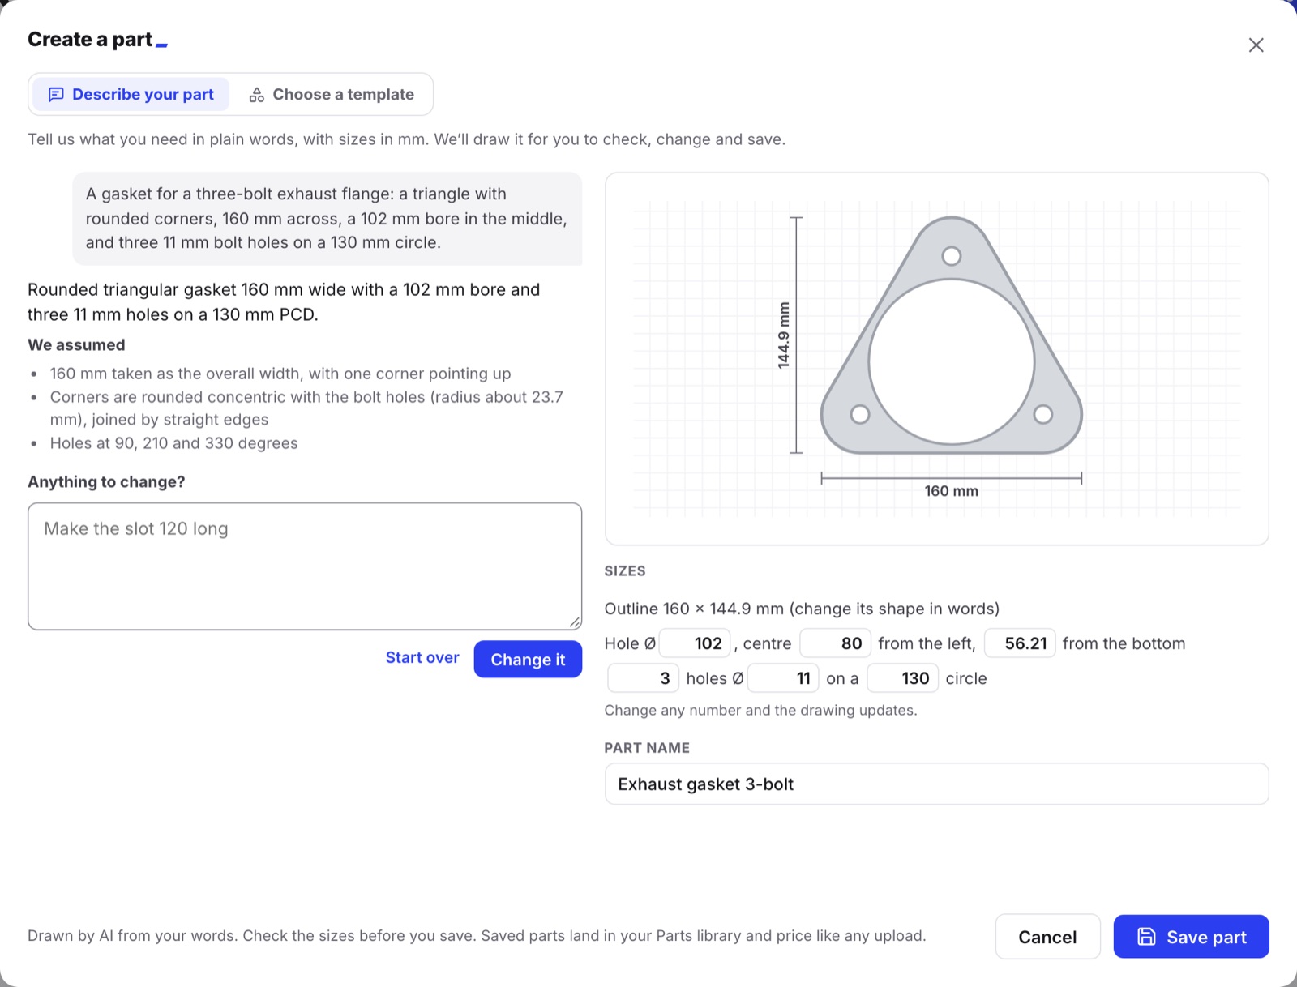
Task: Edit the 130 circle diameter field
Action: (903, 678)
